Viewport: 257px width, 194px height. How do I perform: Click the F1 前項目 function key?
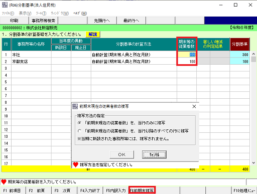tap(12, 190)
